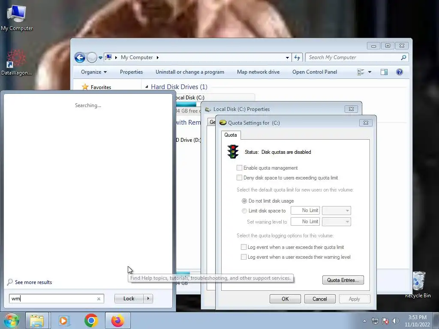The image size is (439, 329).
Task: Open Help with the question mark icon
Action: [x=400, y=72]
